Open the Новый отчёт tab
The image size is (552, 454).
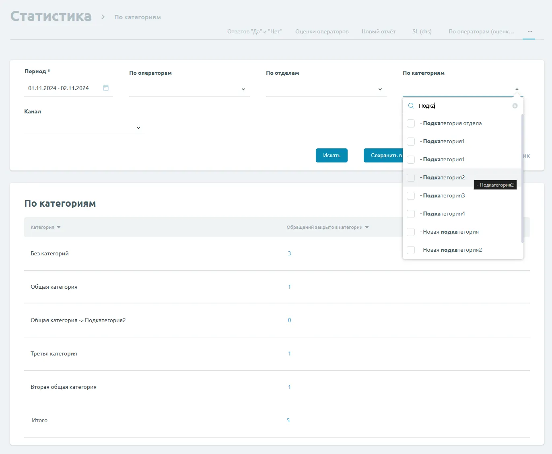(378, 31)
